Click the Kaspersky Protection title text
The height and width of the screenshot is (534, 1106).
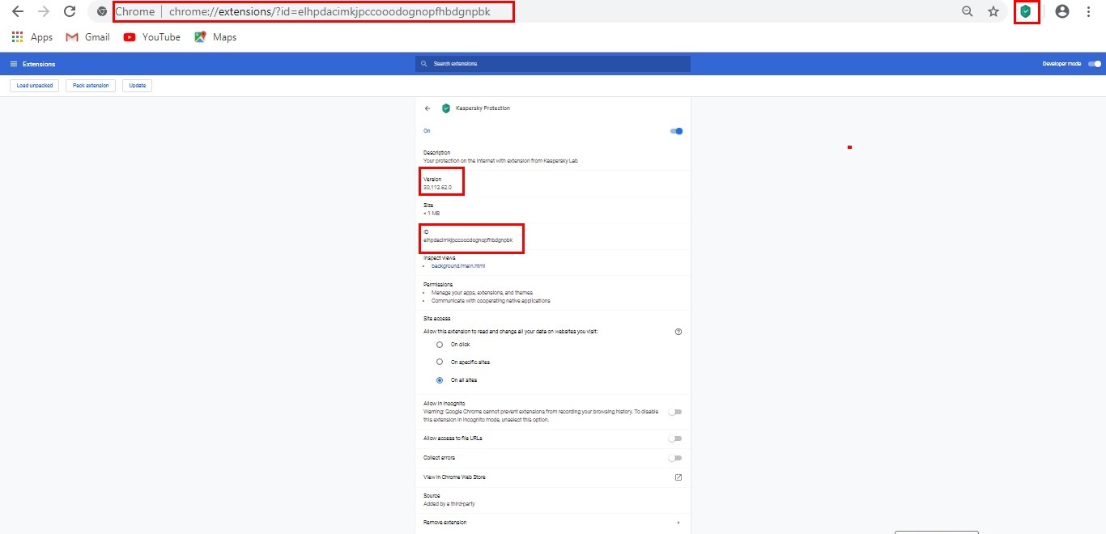tap(483, 108)
